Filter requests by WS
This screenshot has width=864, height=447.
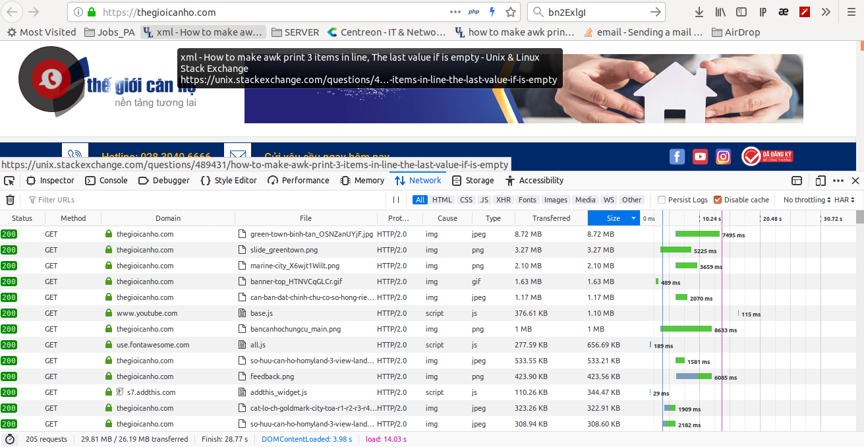tap(609, 200)
